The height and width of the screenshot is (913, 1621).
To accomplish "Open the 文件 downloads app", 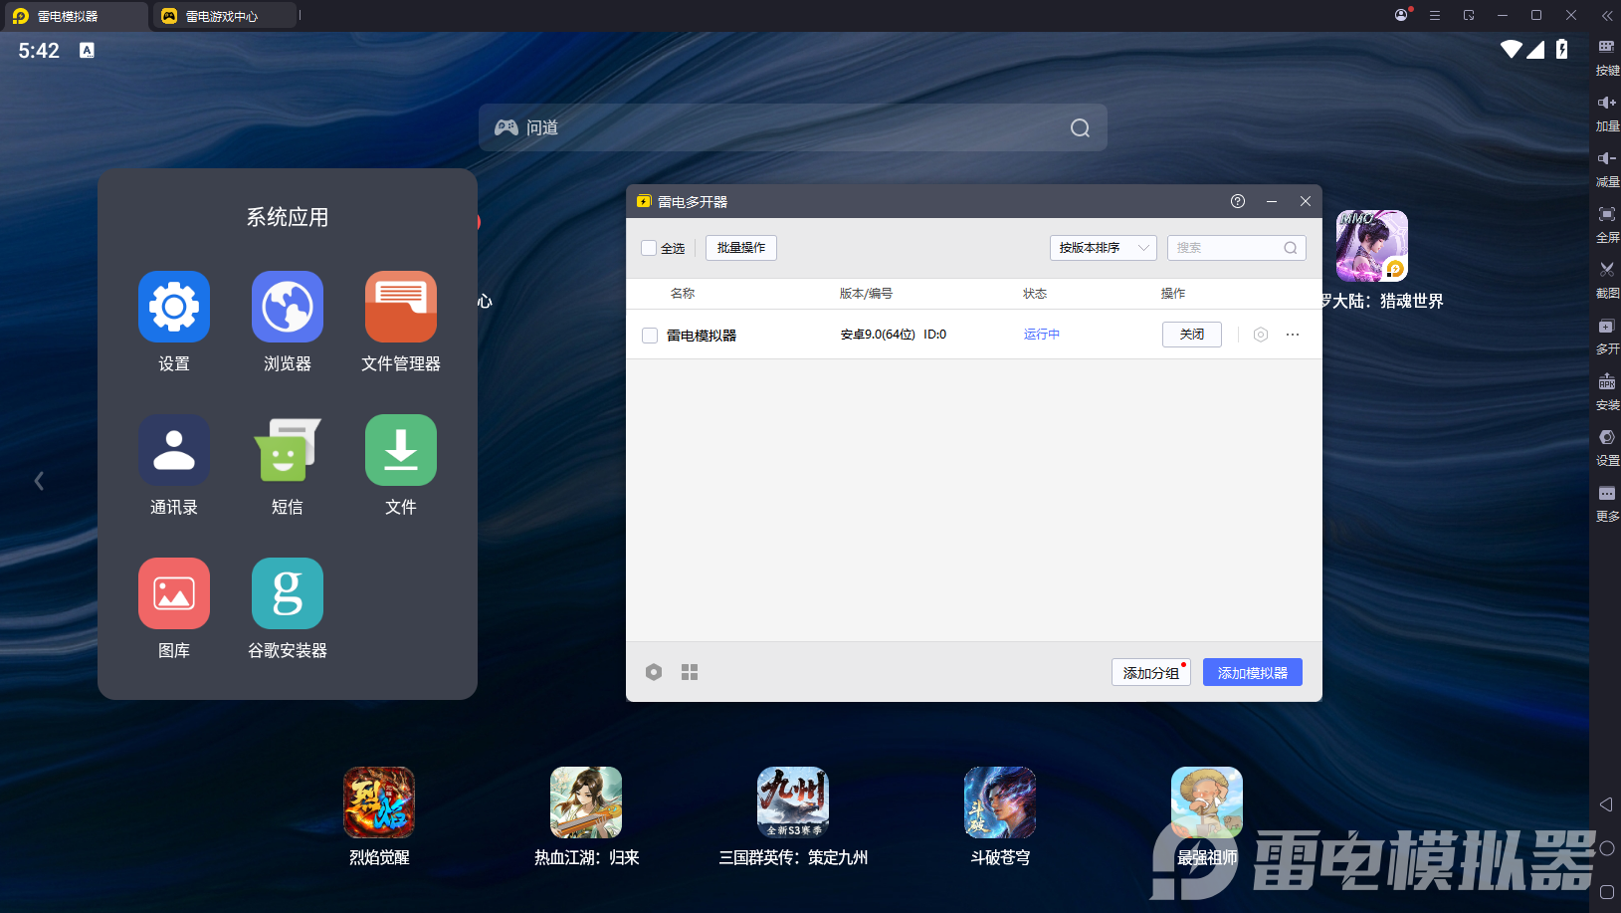I will pos(401,450).
